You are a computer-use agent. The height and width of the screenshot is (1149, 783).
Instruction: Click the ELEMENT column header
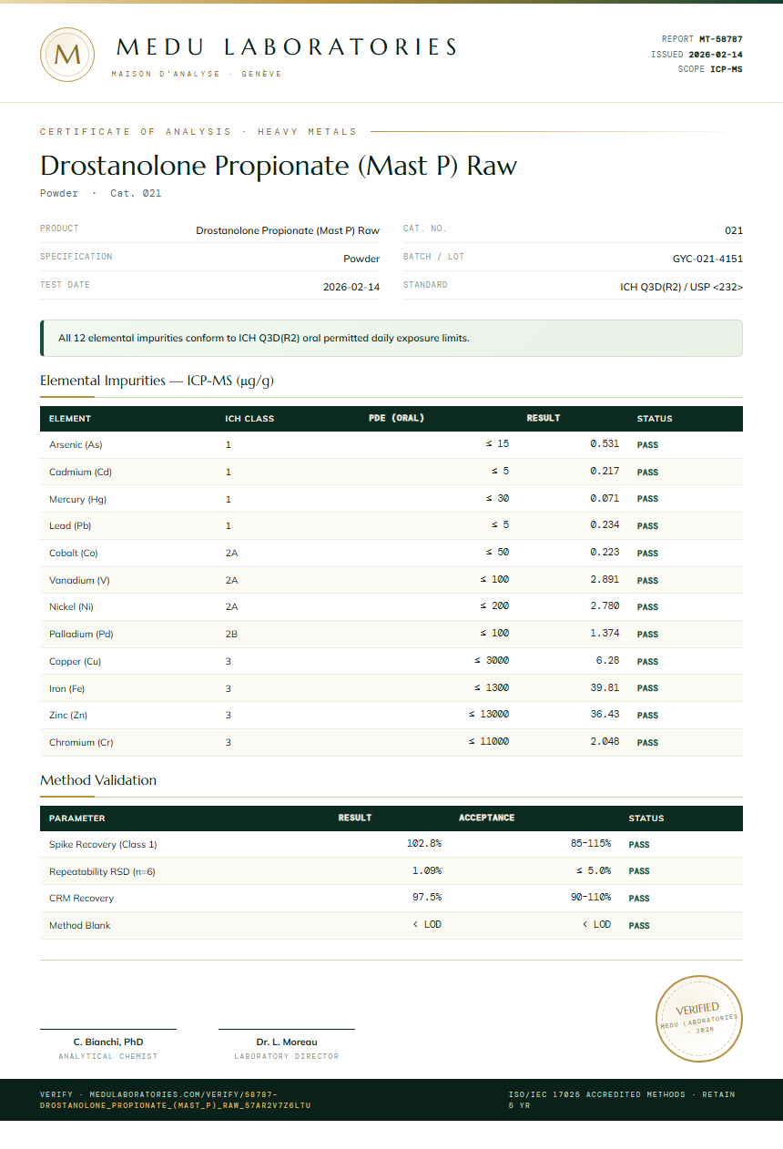pyautogui.click(x=70, y=419)
